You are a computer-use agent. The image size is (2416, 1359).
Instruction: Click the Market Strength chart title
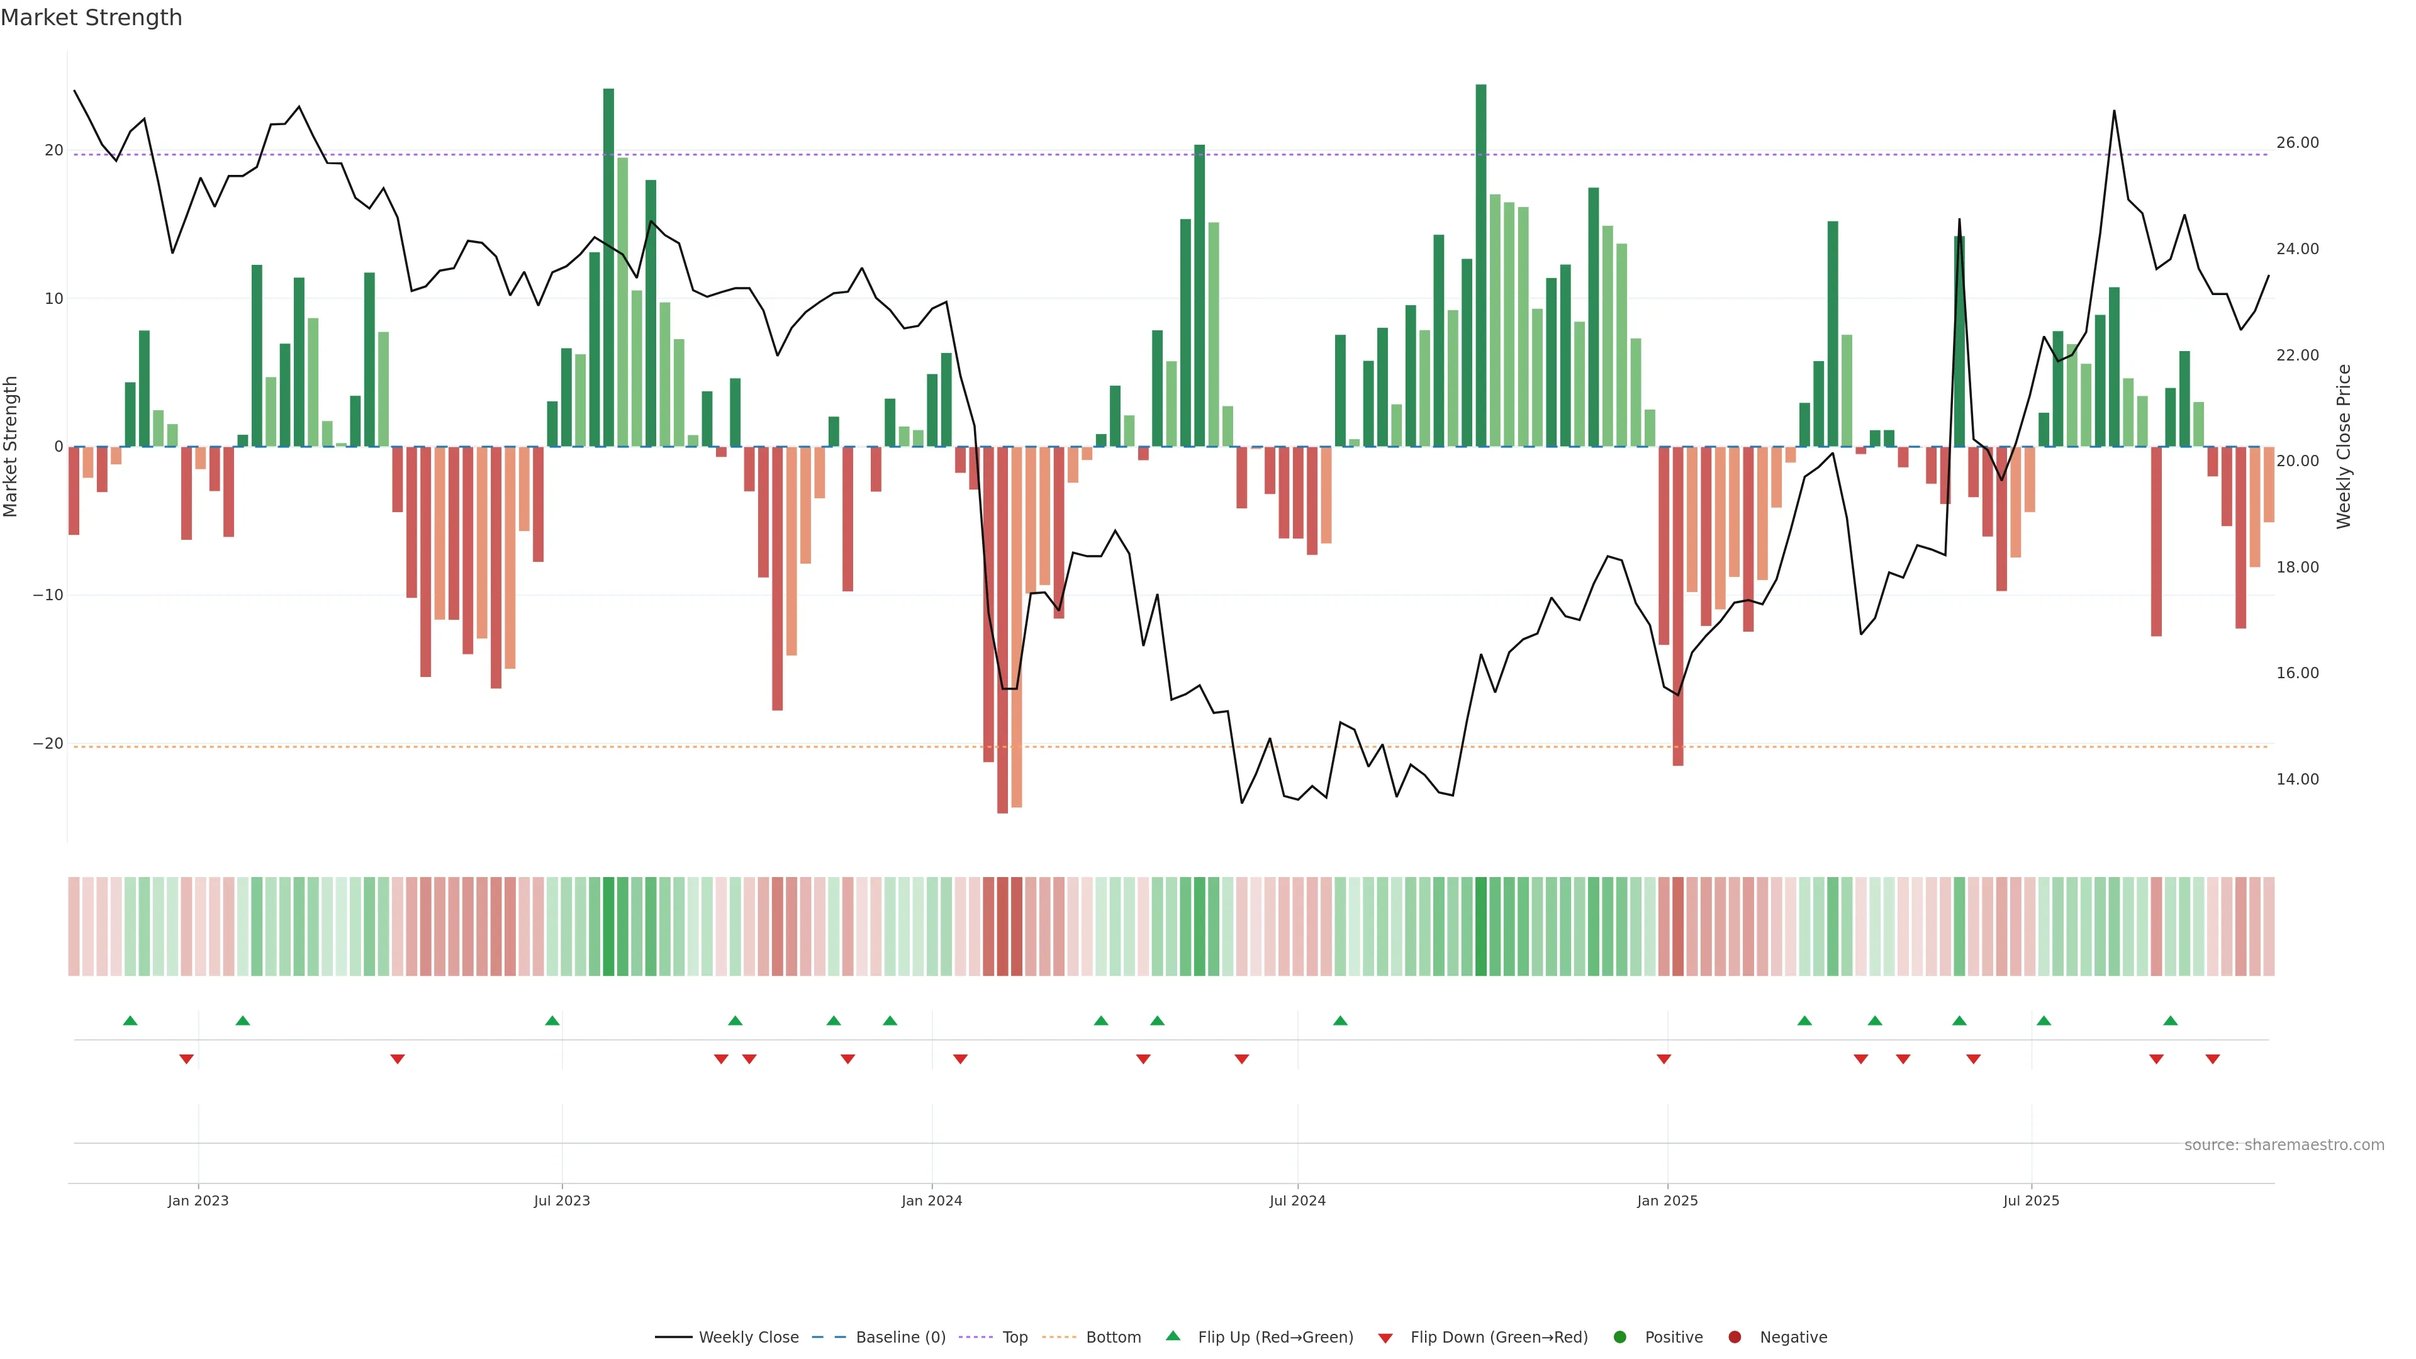pyautogui.click(x=91, y=18)
